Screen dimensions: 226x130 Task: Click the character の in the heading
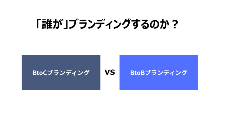click(x=155, y=24)
